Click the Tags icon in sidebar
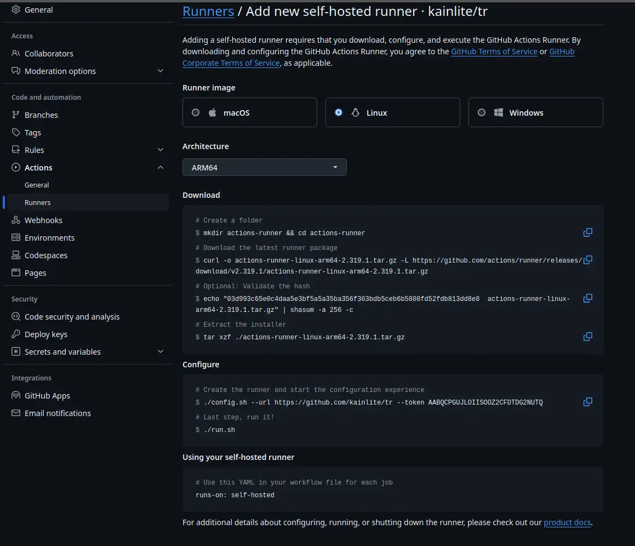 [x=16, y=132]
